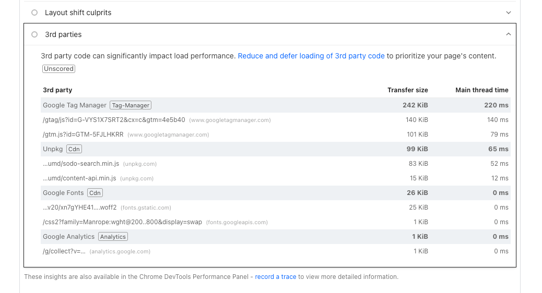Click the Tag-Manager category badge

[131, 105]
